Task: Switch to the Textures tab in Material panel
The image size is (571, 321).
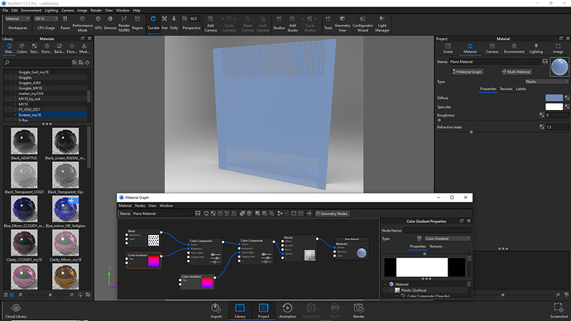Action: 506,89
